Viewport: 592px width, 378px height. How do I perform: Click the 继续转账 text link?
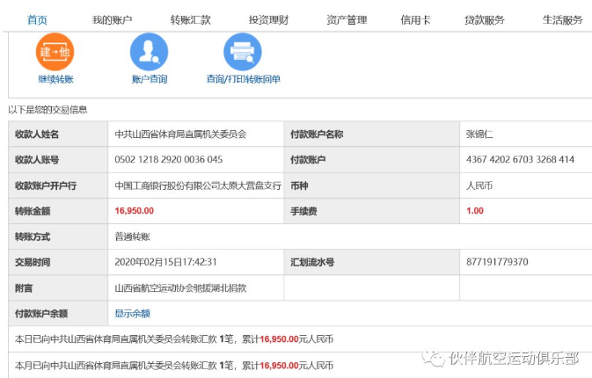tap(56, 79)
